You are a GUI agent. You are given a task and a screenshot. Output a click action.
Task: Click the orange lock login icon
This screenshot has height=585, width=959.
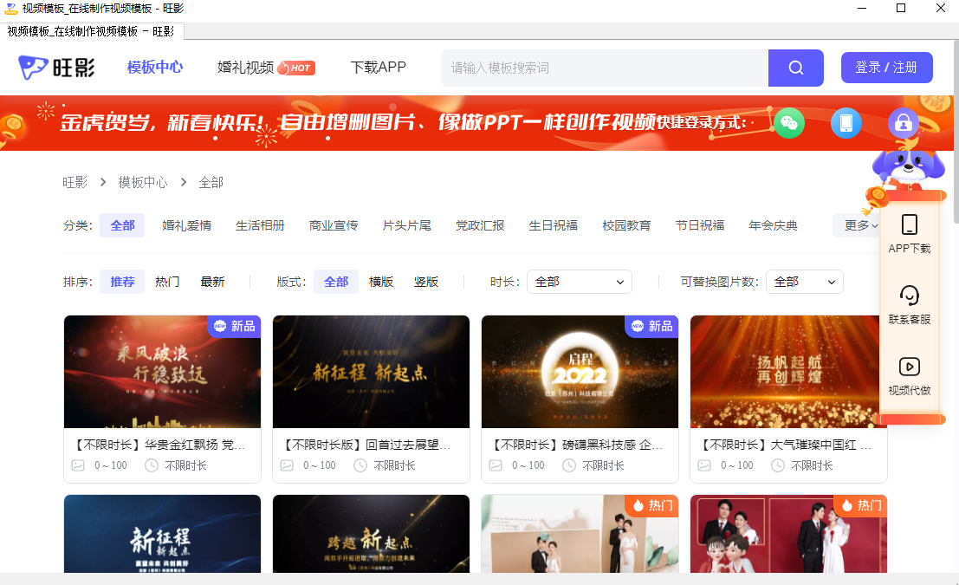903,123
